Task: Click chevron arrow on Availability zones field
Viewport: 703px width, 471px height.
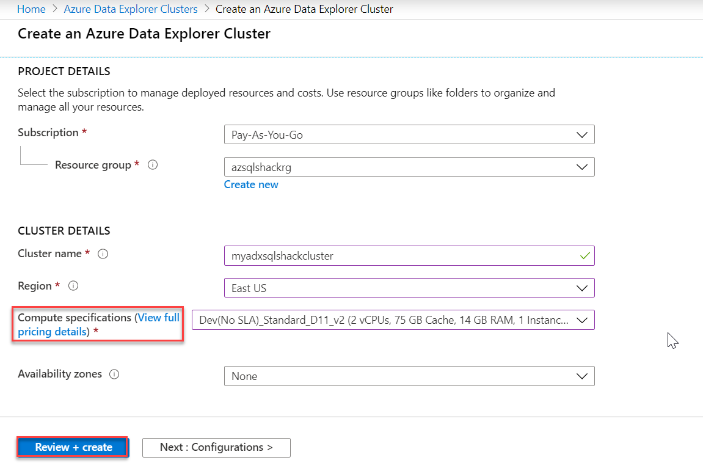Action: pos(583,376)
